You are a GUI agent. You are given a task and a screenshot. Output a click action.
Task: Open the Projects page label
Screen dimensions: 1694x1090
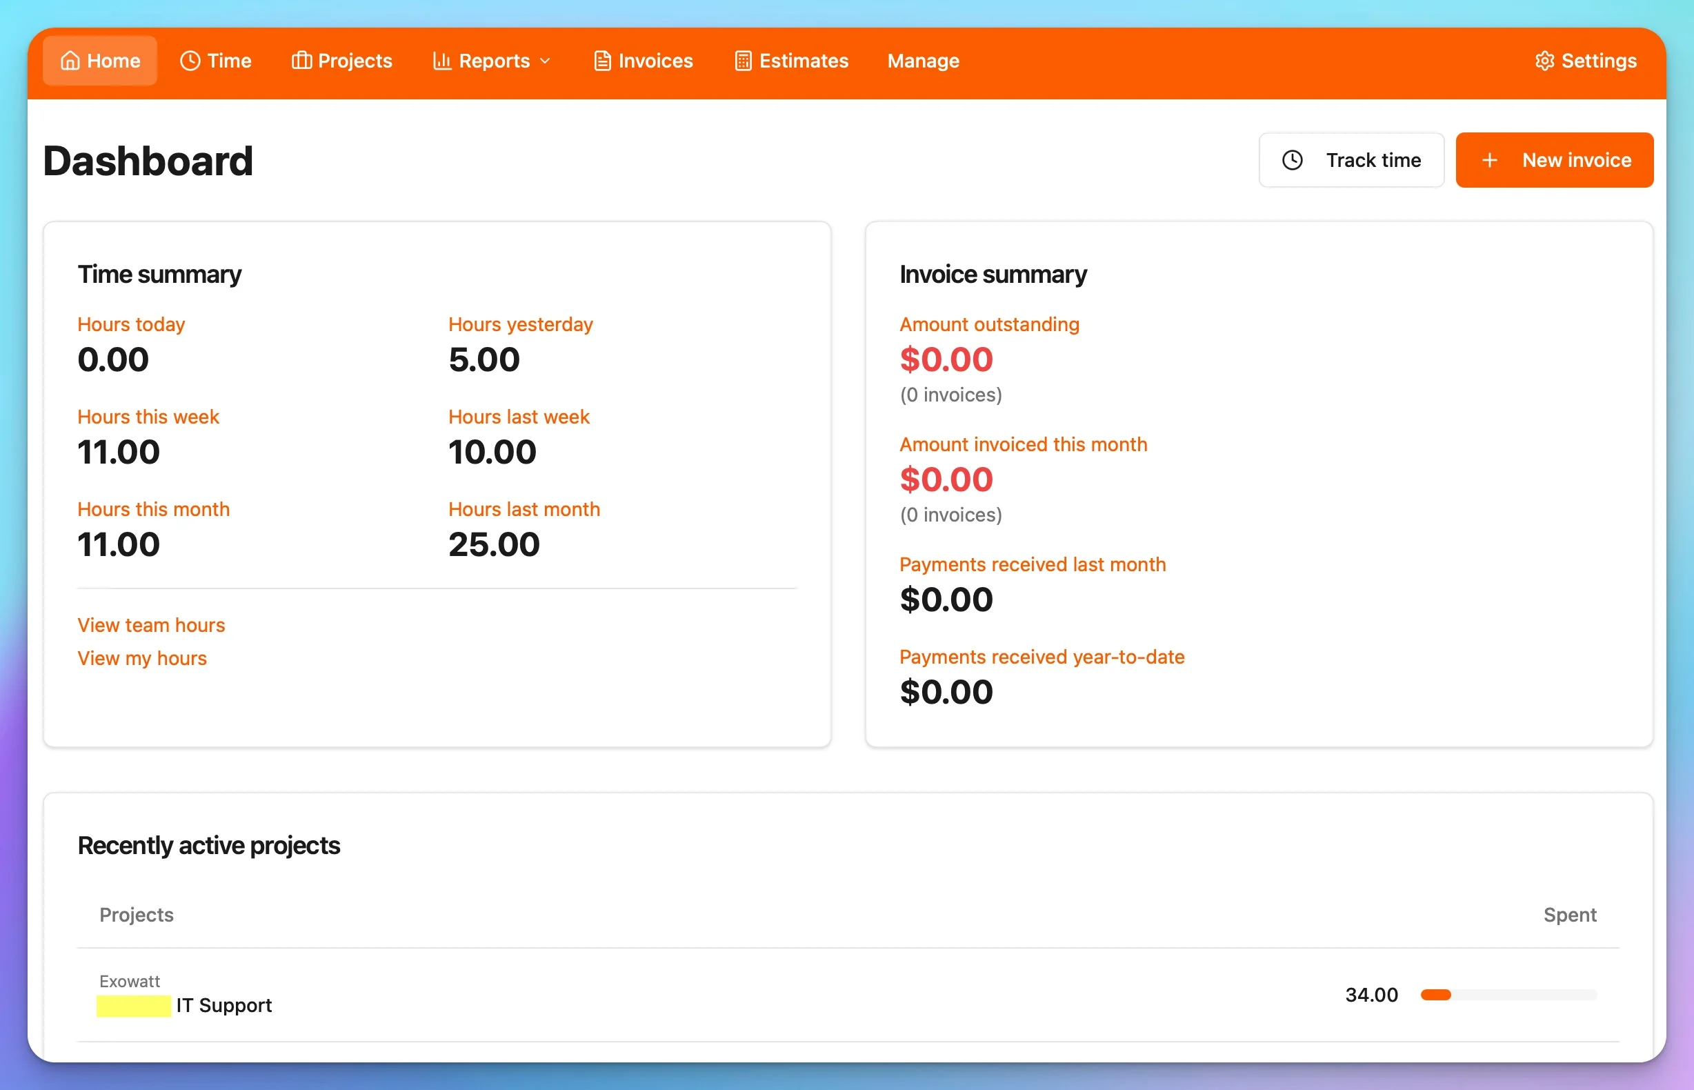point(355,61)
